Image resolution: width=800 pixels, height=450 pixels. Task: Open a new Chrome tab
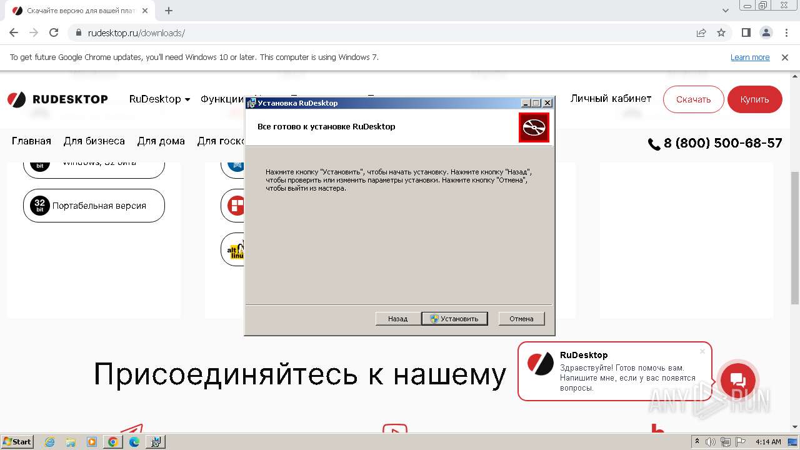[169, 11]
